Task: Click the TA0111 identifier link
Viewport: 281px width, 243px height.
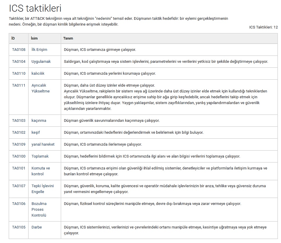Action: click(x=19, y=85)
